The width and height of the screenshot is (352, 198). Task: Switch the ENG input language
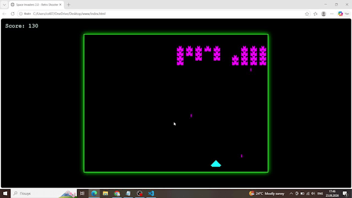pyautogui.click(x=320, y=193)
